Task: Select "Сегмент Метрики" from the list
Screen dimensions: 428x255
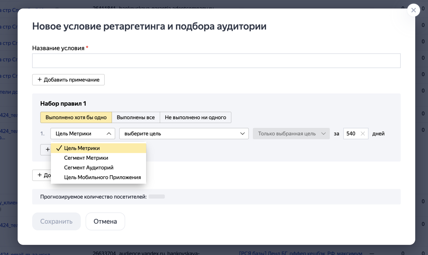Action: tap(86, 158)
